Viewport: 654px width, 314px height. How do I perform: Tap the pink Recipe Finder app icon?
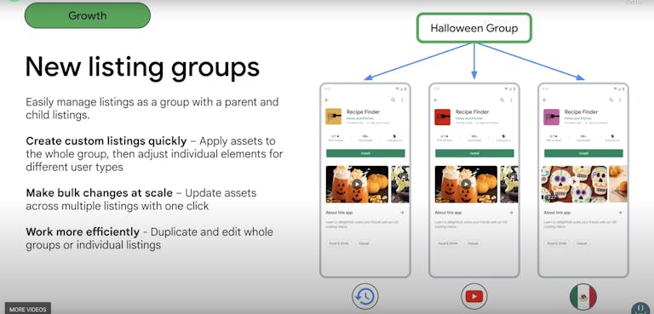[552, 117]
